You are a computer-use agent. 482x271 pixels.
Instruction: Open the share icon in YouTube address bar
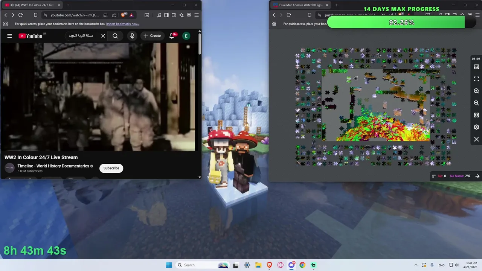tap(114, 15)
